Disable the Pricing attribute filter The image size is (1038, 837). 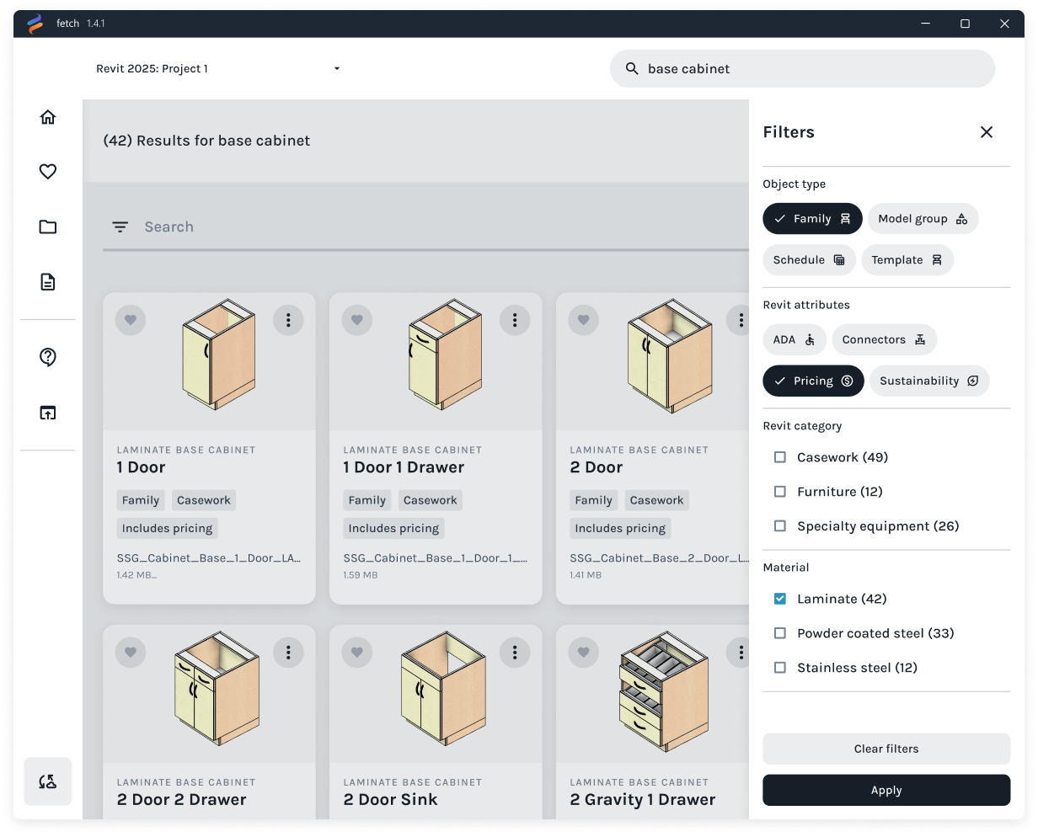click(813, 381)
